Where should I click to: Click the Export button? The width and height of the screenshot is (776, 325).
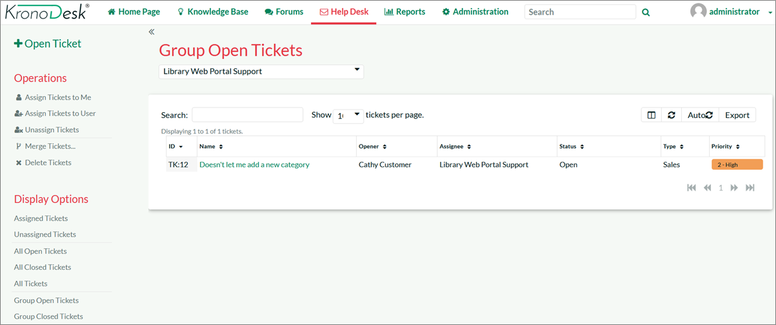pos(737,115)
